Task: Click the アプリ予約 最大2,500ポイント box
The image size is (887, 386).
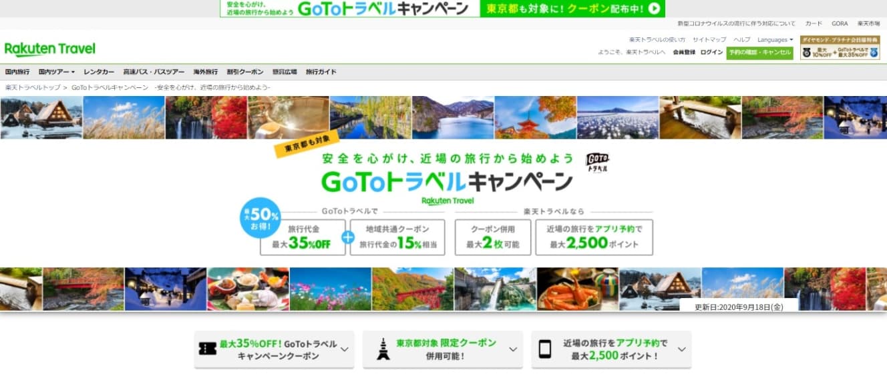Action: (594, 237)
